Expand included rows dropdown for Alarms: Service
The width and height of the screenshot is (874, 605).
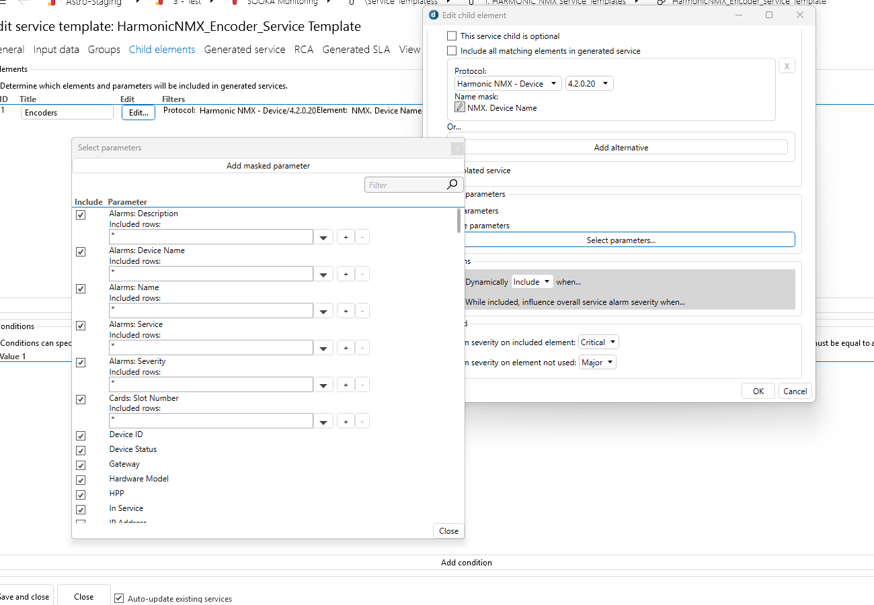click(x=324, y=348)
